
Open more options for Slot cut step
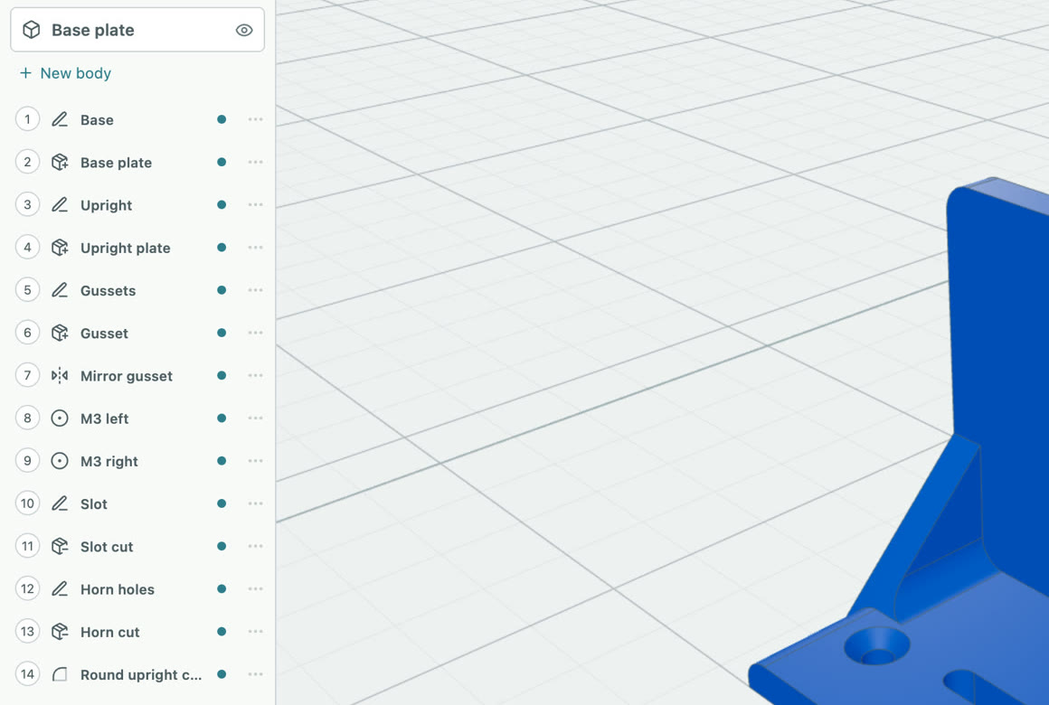click(x=256, y=546)
